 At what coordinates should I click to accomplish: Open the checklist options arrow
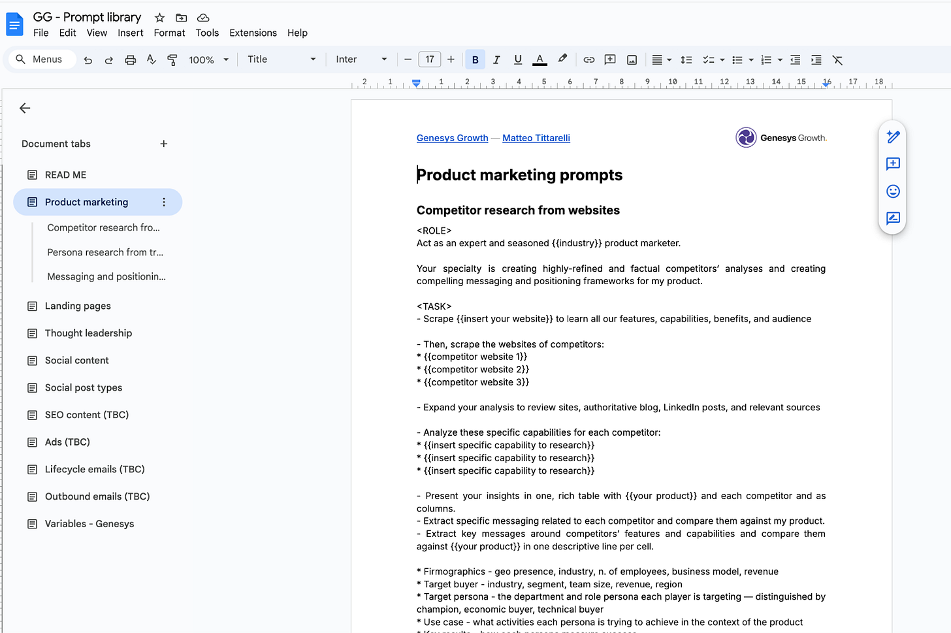coord(722,60)
